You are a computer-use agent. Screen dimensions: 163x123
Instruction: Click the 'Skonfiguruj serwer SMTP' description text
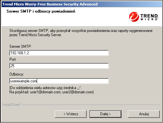point(81,33)
